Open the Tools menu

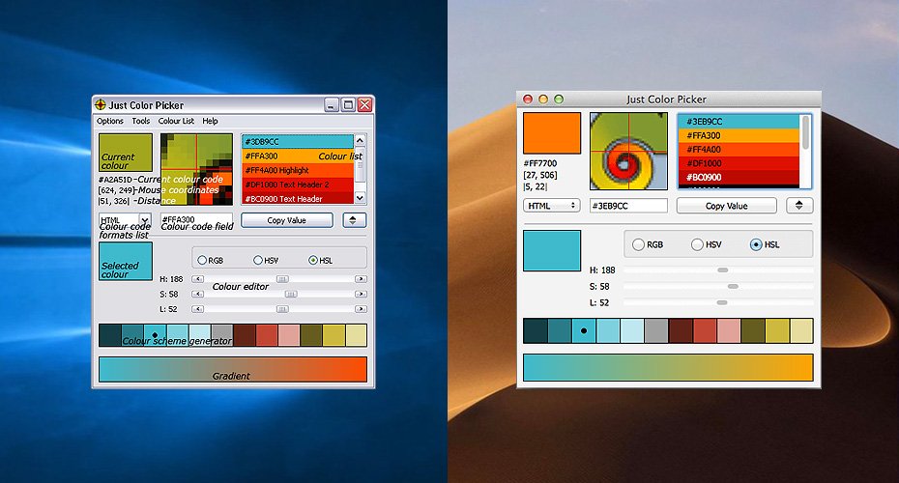pos(140,121)
